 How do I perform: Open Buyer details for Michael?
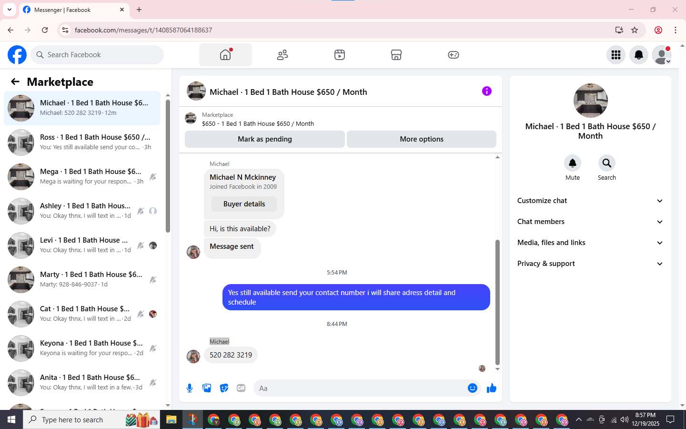[244, 204]
